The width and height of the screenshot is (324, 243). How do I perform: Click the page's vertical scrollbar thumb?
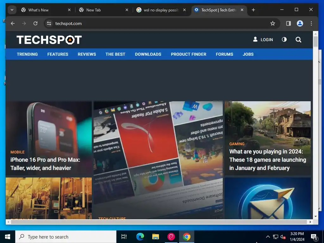[315, 41]
